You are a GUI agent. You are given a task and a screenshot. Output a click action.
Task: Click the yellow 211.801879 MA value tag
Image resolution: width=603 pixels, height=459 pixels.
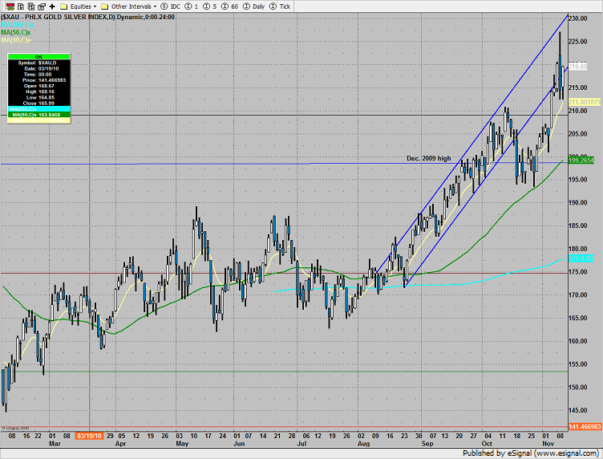585,102
